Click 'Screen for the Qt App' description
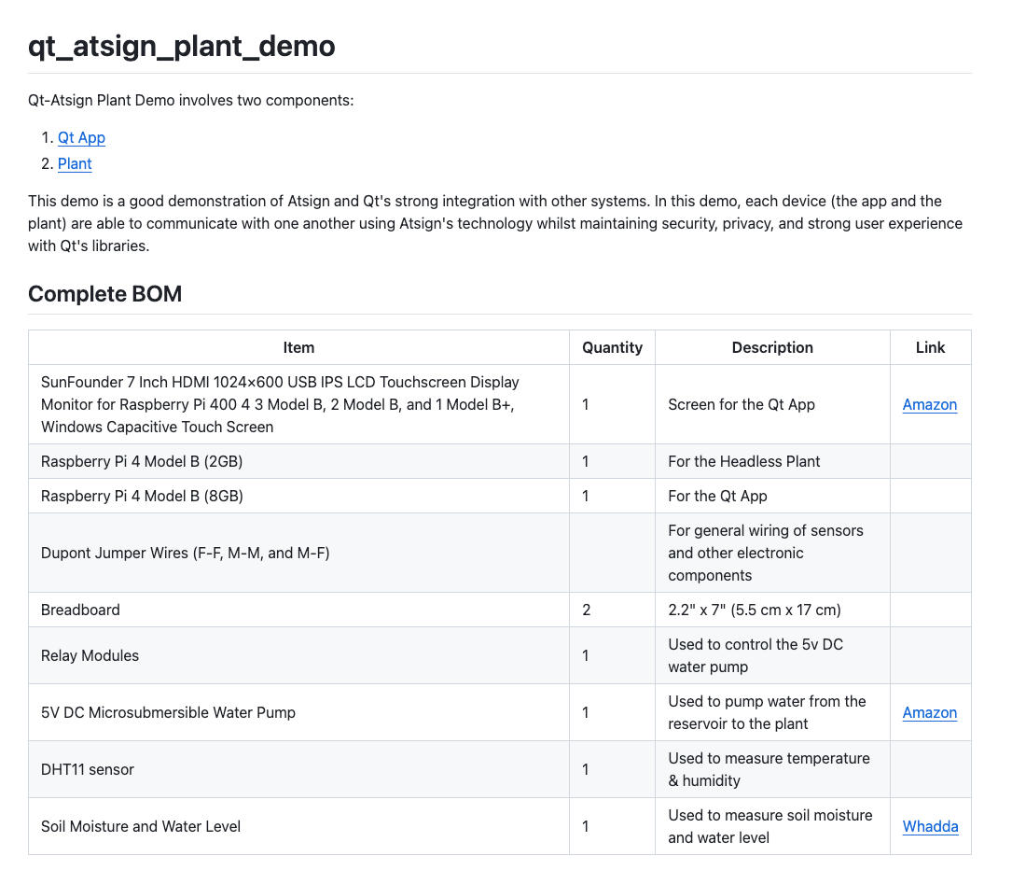This screenshot has height=870, width=1026. [x=742, y=404]
